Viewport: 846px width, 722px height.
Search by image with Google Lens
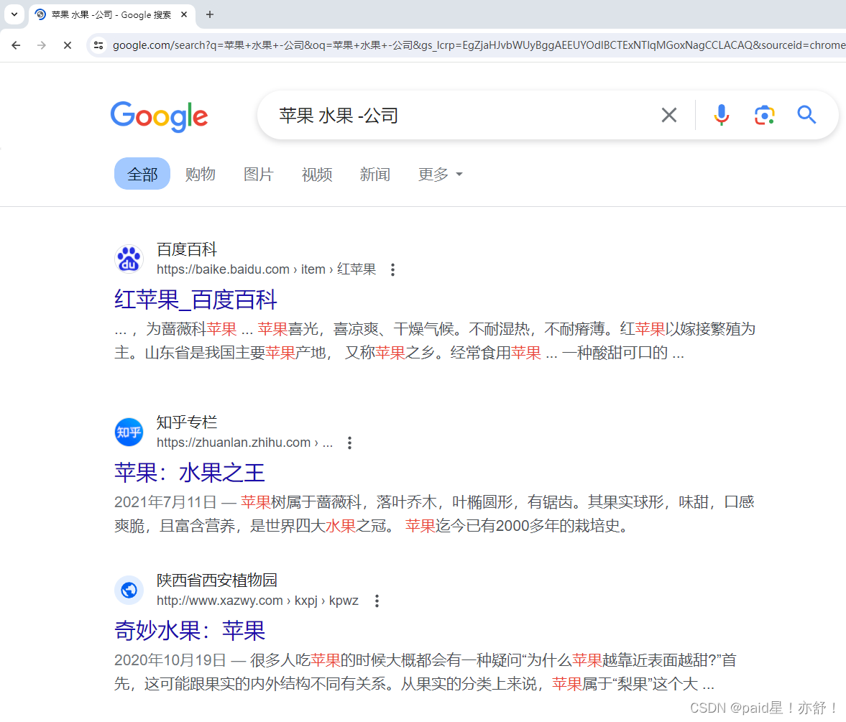pos(765,115)
